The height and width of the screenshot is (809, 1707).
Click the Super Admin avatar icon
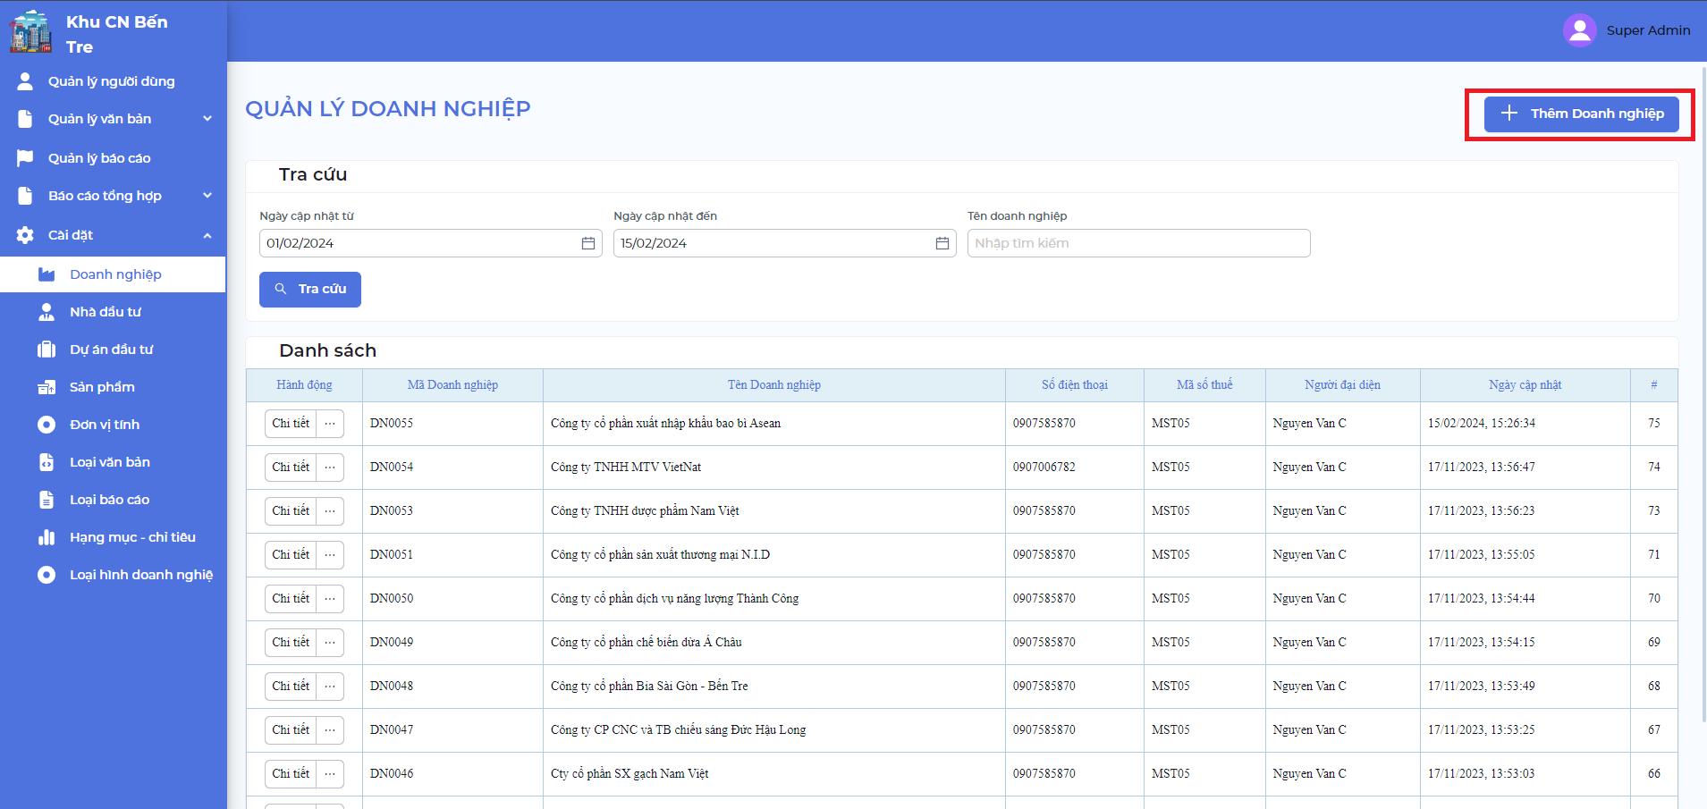point(1579,30)
